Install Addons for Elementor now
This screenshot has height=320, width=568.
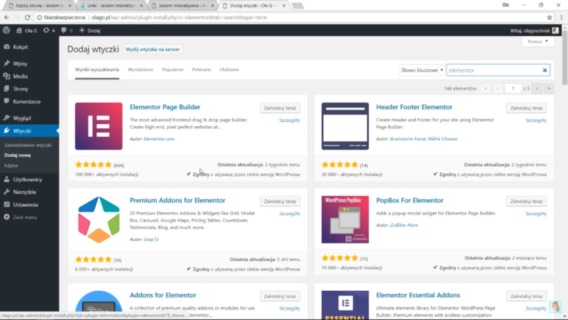click(279, 296)
